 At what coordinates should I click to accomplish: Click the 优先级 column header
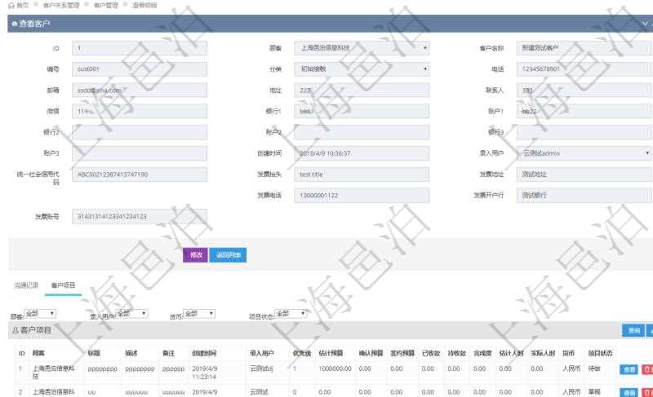(x=302, y=353)
